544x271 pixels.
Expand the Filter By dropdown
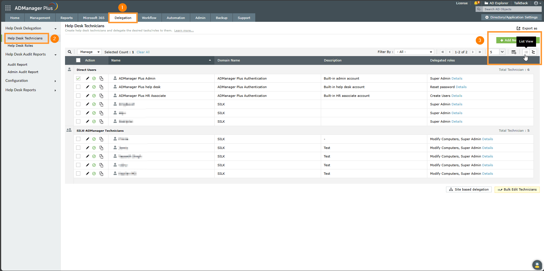(414, 52)
